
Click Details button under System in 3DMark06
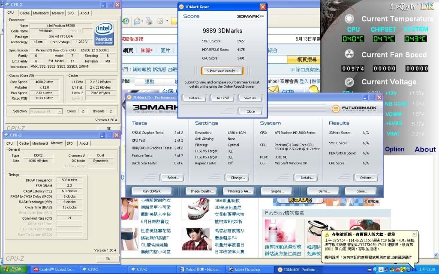coord(307,178)
